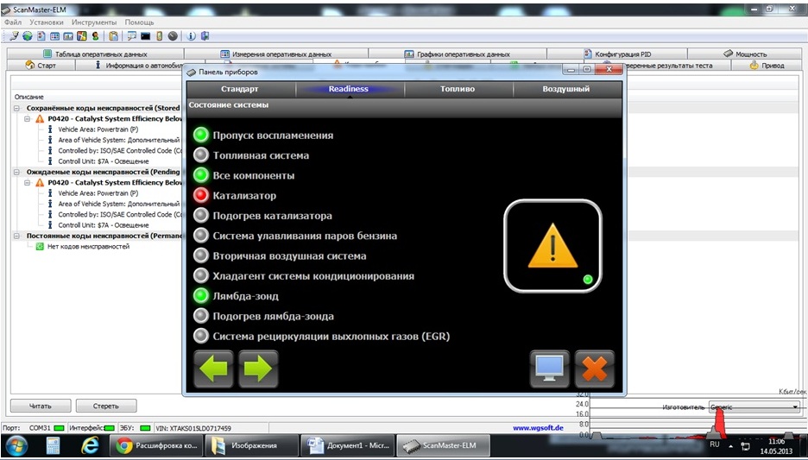Collapse the stored fault codes tree group

[x=18, y=108]
